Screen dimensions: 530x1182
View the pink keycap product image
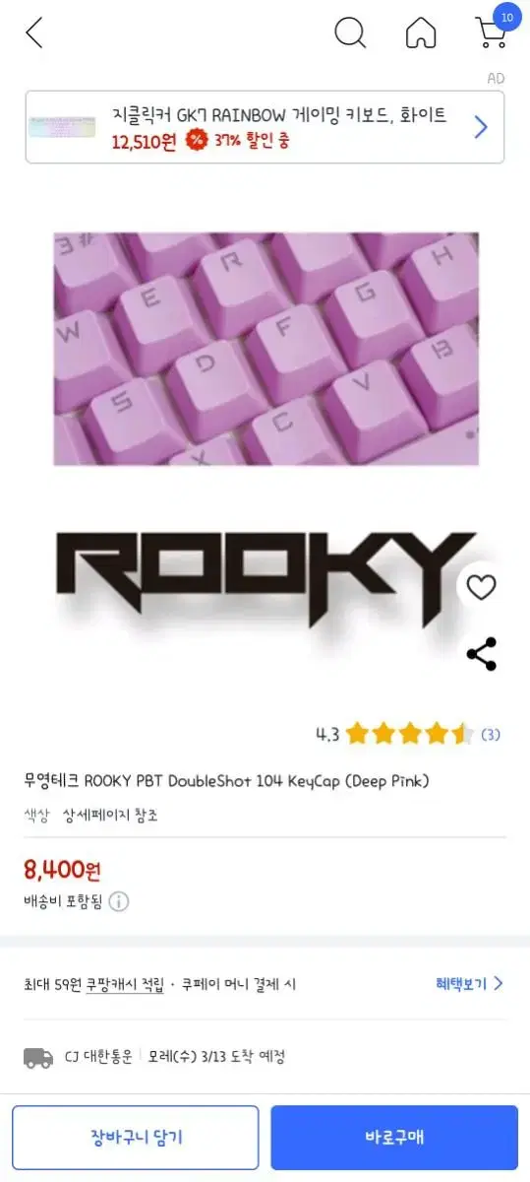click(265, 349)
